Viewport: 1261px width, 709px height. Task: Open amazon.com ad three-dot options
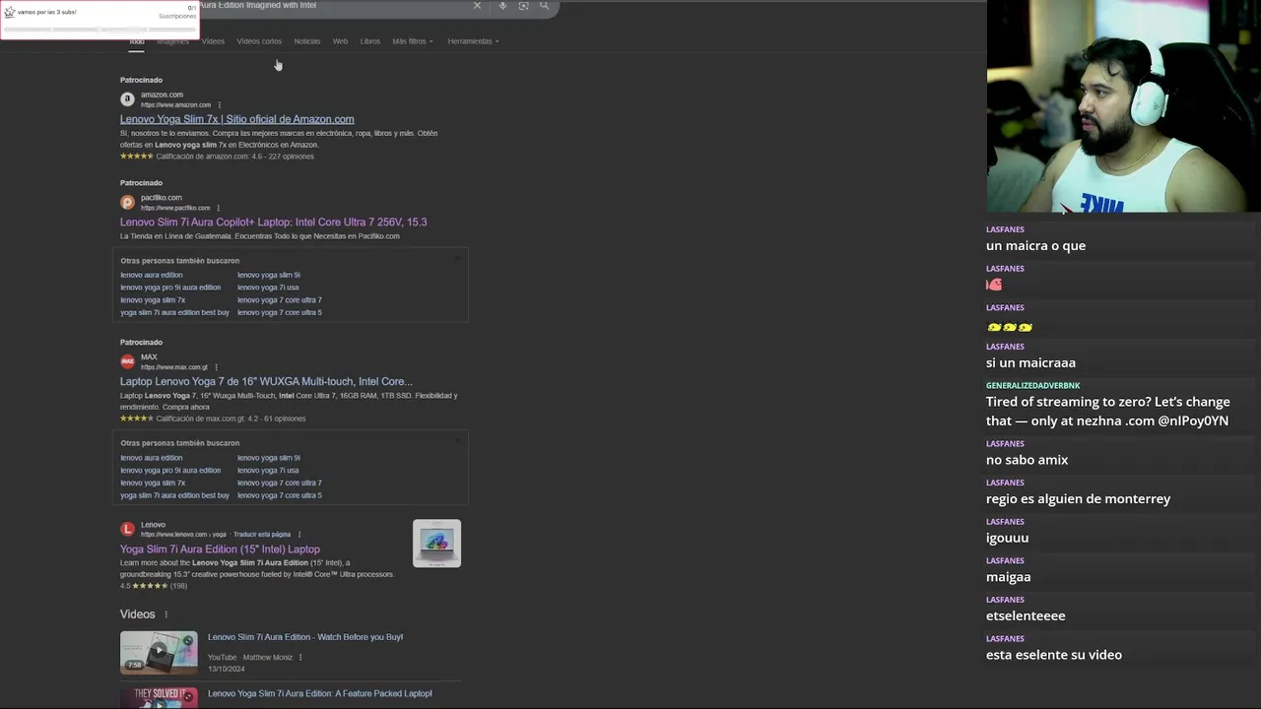(219, 104)
